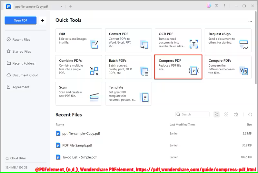Click the vertical scrollbar on the right edge
The image size is (258, 173).
coord(256,48)
